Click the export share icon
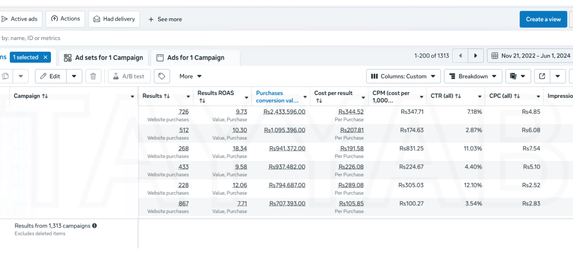Viewport: 573px width, 254px height. click(542, 76)
